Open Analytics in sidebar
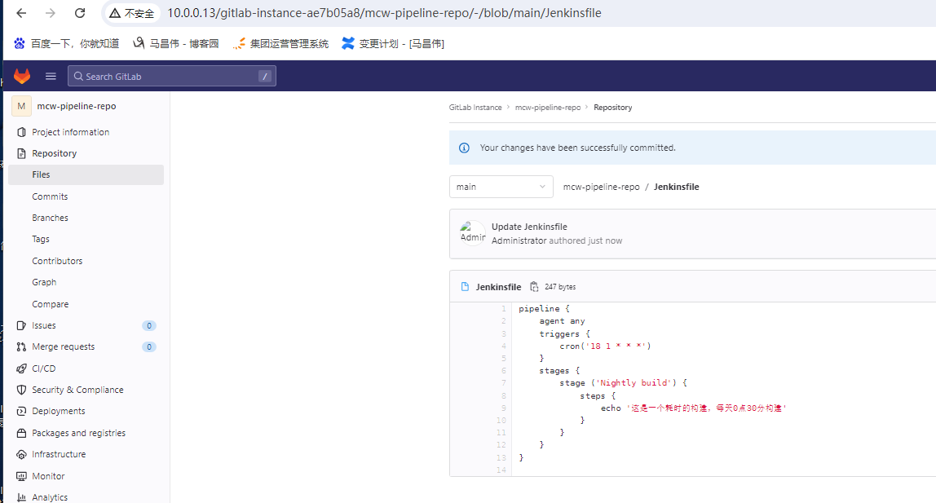 51,497
